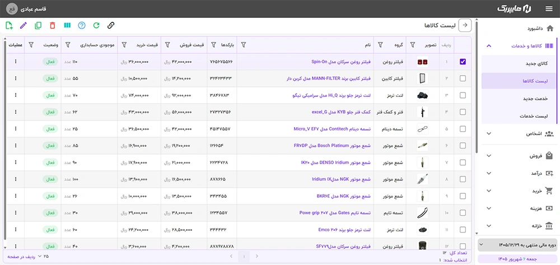The width and height of the screenshot is (560, 265).
Task: Open product link Gates Powe grip belt
Action: 335,212
